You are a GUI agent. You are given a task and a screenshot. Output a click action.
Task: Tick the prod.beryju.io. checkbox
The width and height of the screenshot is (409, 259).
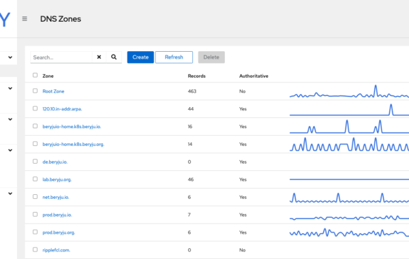tap(35, 215)
